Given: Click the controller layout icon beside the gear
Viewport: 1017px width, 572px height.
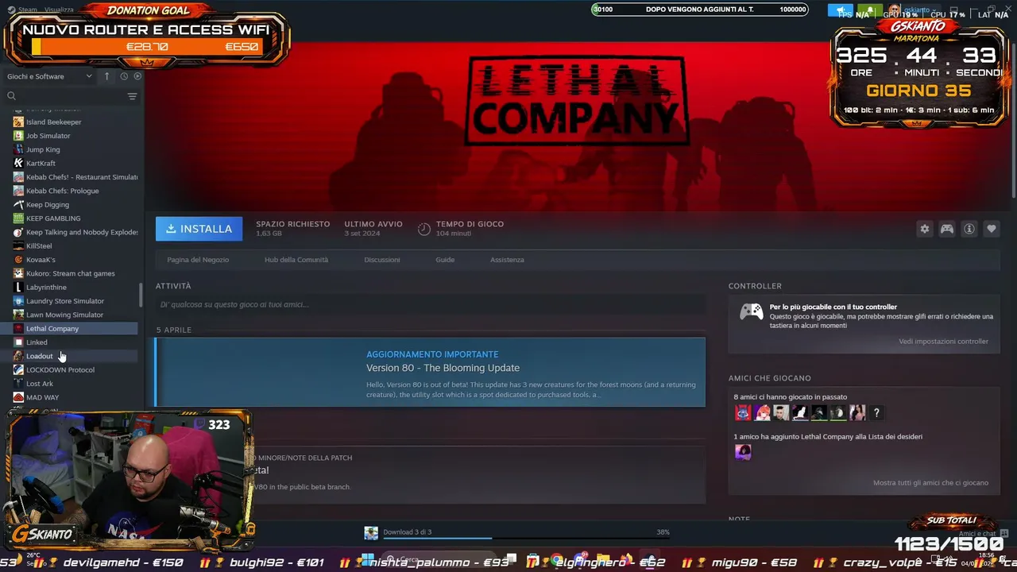Looking at the screenshot, I should coord(947,229).
